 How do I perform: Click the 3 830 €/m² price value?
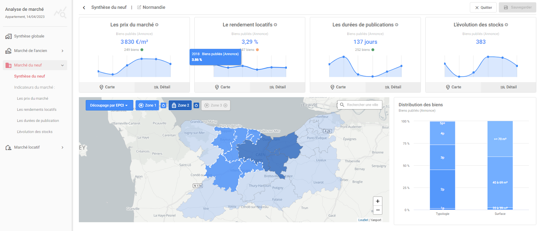[134, 42]
